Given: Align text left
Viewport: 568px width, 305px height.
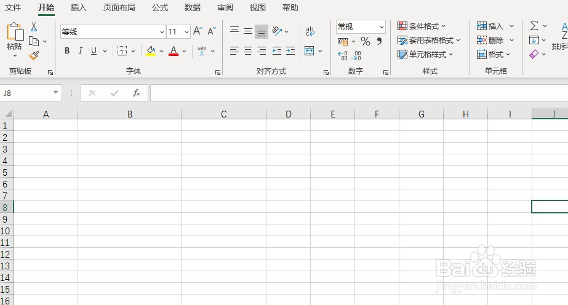Looking at the screenshot, I should click(234, 51).
